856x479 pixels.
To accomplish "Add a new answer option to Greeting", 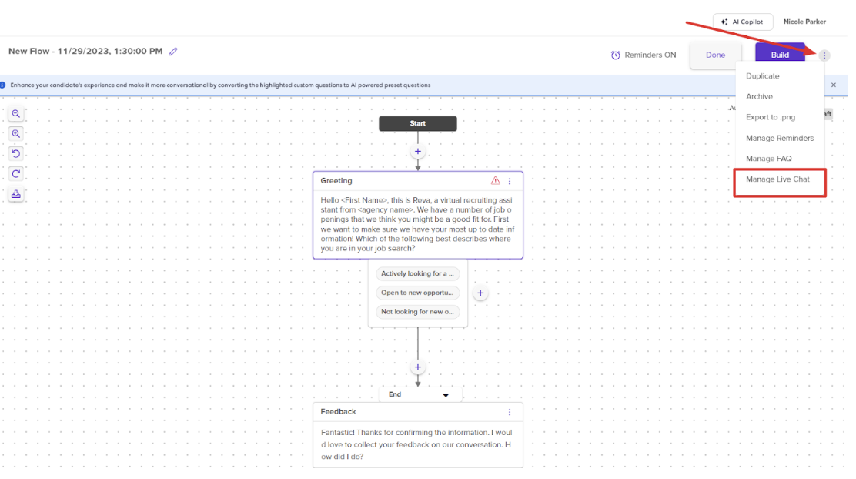I will tap(480, 293).
